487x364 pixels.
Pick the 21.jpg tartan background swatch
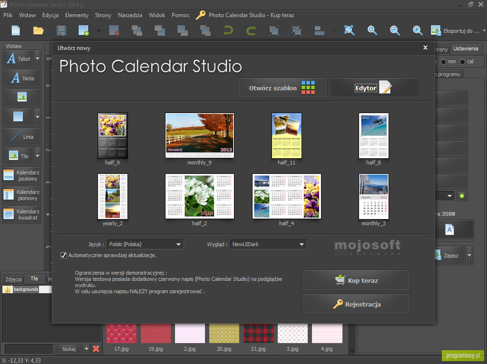point(258,333)
